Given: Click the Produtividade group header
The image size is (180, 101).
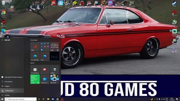Looking at the screenshot, I should 34,40.
